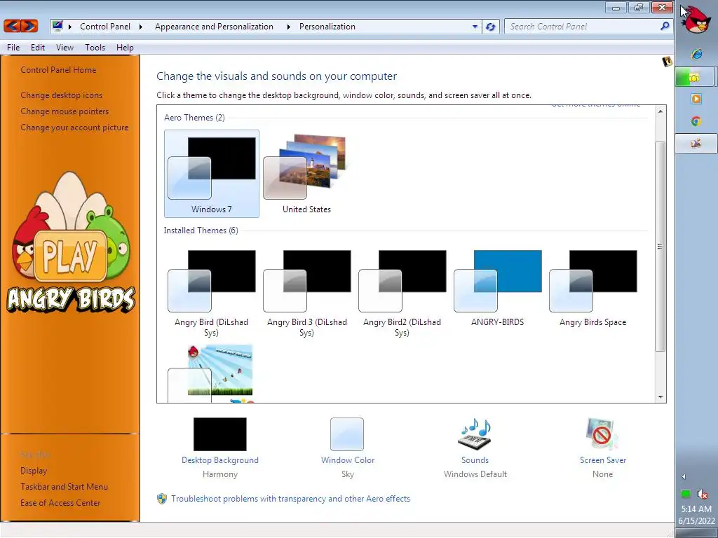Open the Sounds settings icon

475,434
